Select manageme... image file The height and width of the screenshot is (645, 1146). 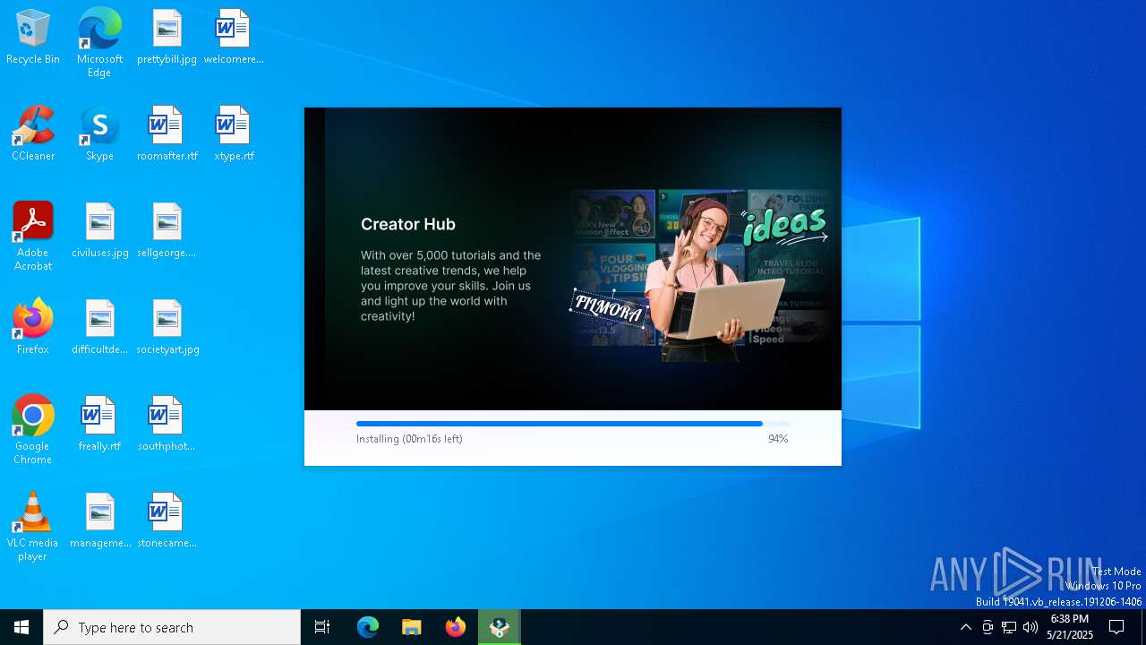point(99,521)
